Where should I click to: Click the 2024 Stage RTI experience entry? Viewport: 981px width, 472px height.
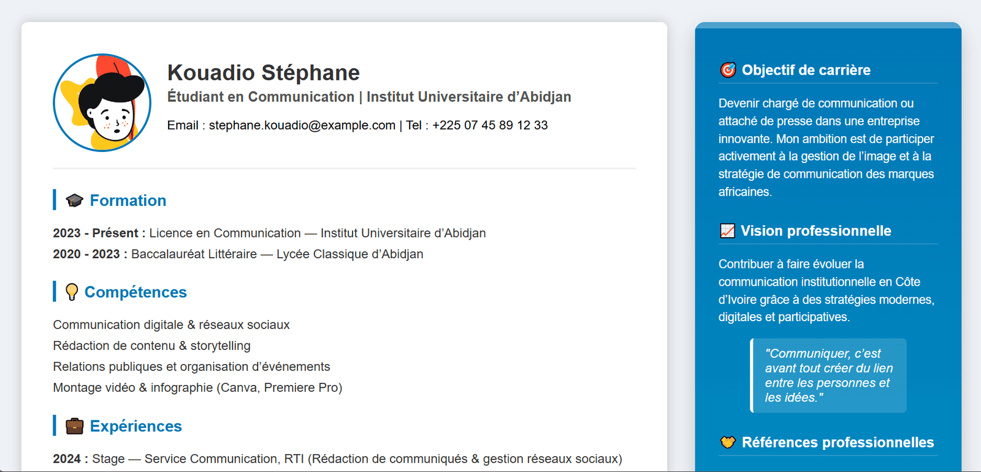[337, 459]
